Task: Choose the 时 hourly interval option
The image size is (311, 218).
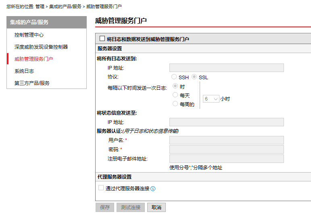Action: 175,86
